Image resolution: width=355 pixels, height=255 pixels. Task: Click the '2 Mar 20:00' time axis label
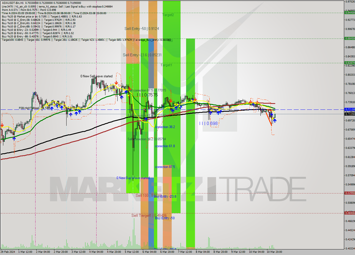coord(61,252)
